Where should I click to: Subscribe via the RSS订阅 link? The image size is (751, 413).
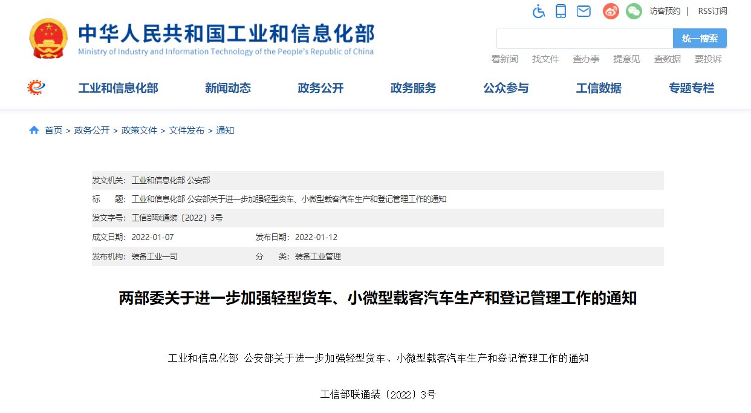coord(712,11)
